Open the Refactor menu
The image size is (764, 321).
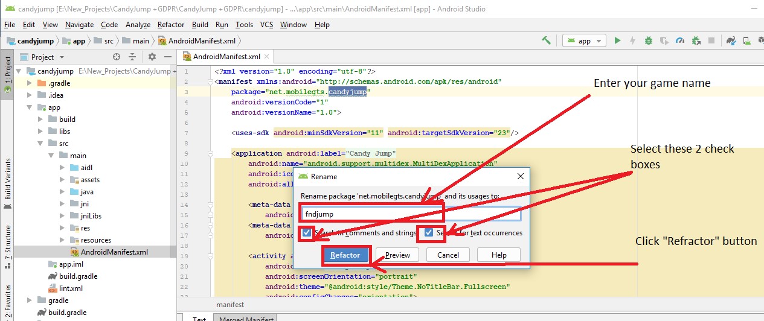171,25
